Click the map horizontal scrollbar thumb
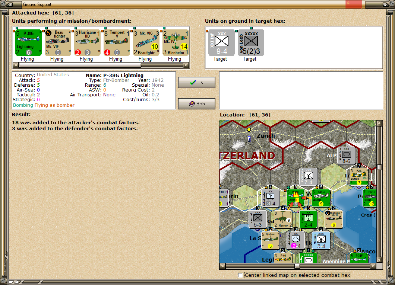This screenshot has width=395, height=285. [297, 266]
